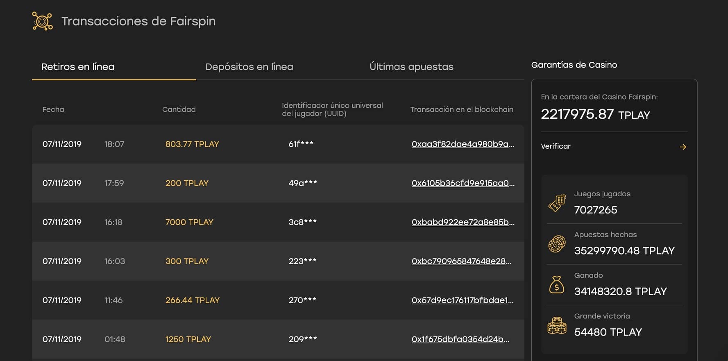Open blockchain transaction 0xaa3f82dae4a980b9a...
The image size is (728, 361).
[x=463, y=144]
